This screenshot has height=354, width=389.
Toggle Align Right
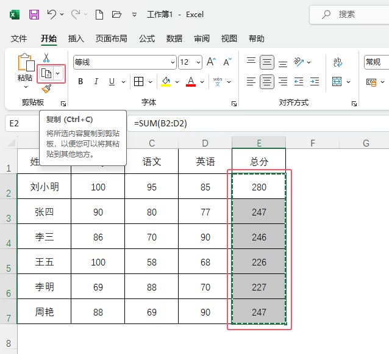point(283,82)
